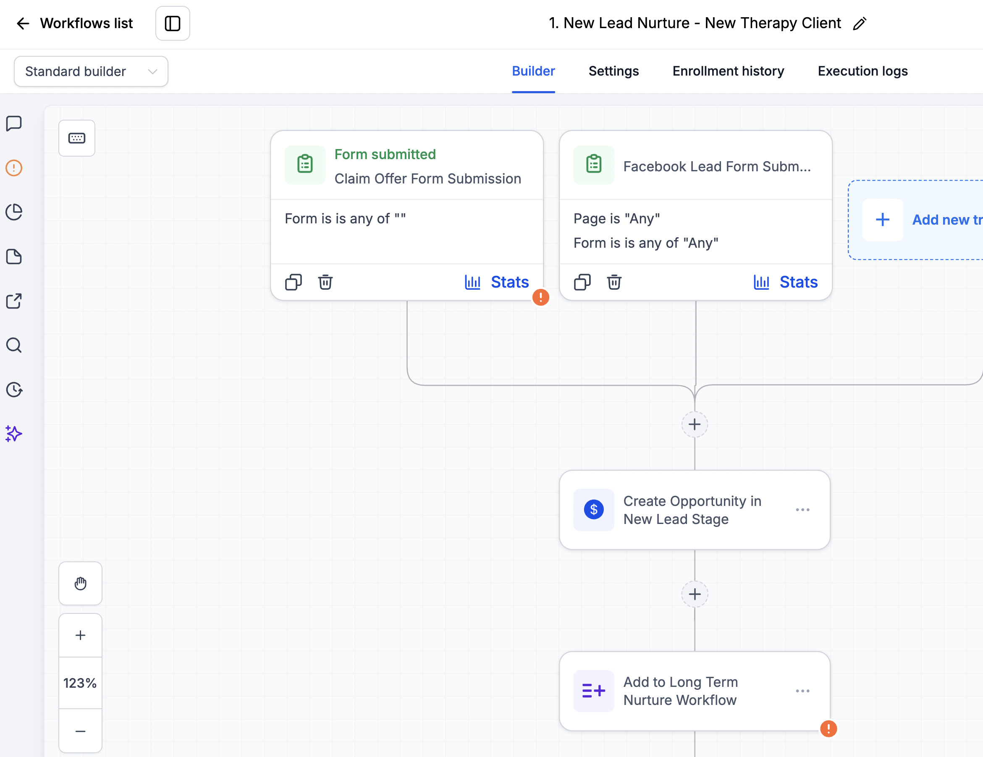Switch to the Builder tab

pos(533,71)
